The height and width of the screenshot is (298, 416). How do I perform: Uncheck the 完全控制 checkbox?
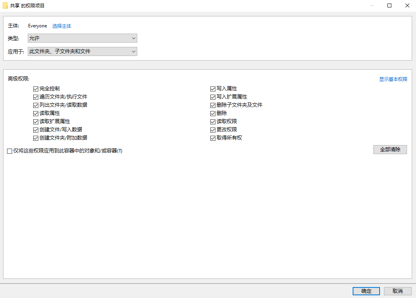(x=36, y=89)
